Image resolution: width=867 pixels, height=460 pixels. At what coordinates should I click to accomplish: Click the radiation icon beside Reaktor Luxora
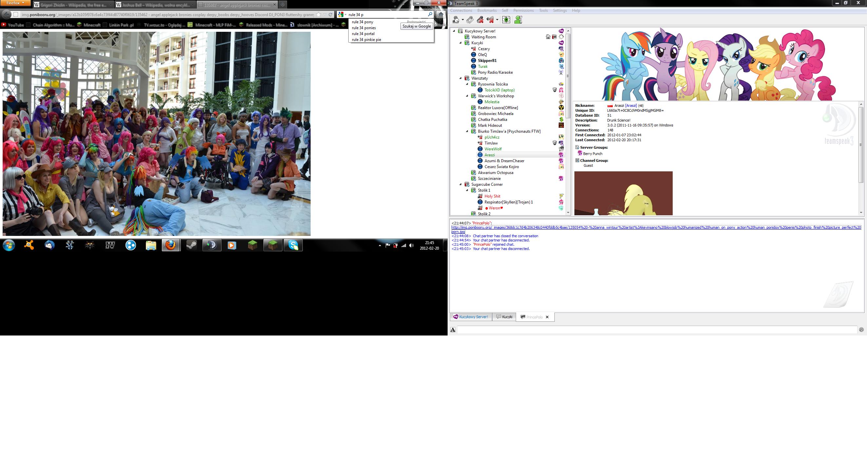tap(561, 108)
